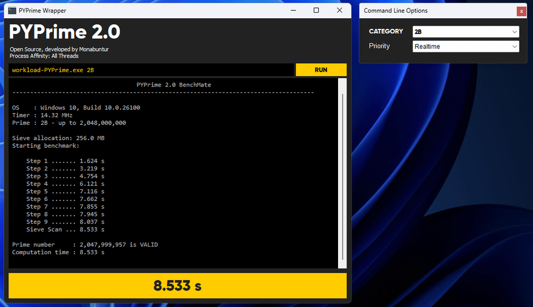
Task: Click the CATEGORY label
Action: point(386,32)
